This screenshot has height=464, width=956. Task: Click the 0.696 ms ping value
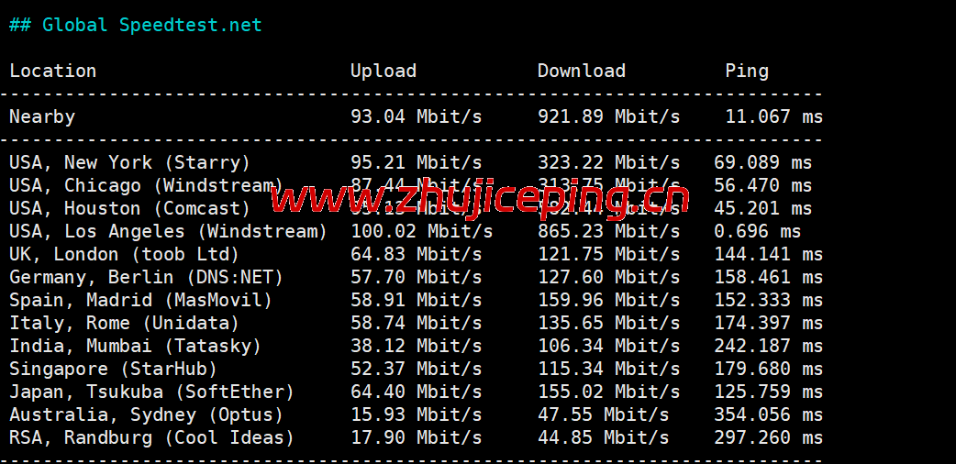[x=757, y=231]
